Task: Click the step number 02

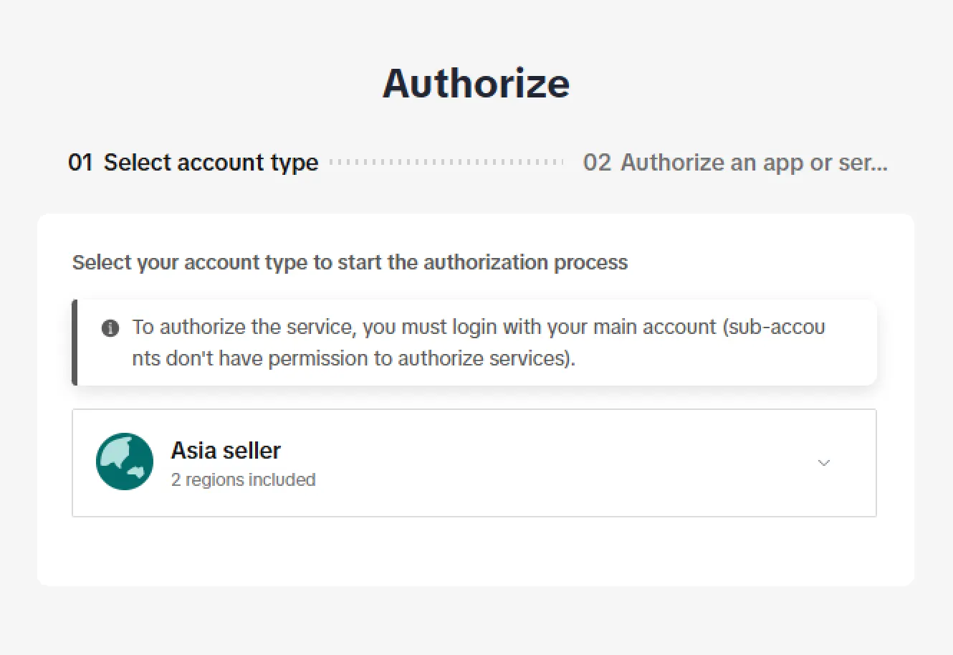Action: 597,163
